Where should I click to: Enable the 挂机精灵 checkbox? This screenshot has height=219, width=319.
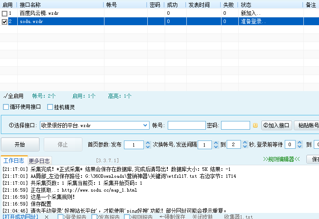pyautogui.click(x=50, y=107)
